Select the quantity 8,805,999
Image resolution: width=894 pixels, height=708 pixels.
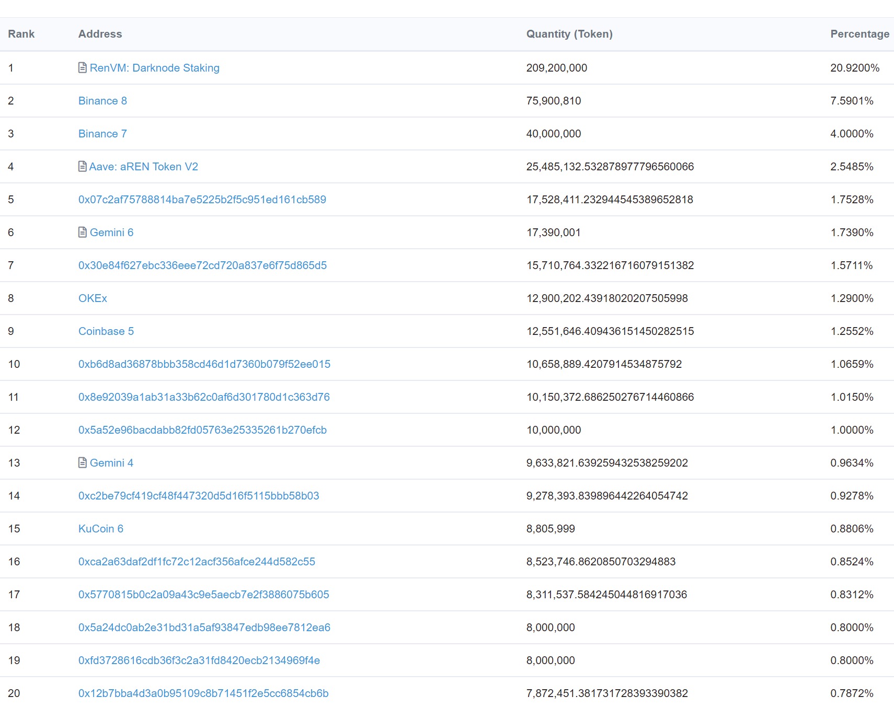[x=551, y=529]
